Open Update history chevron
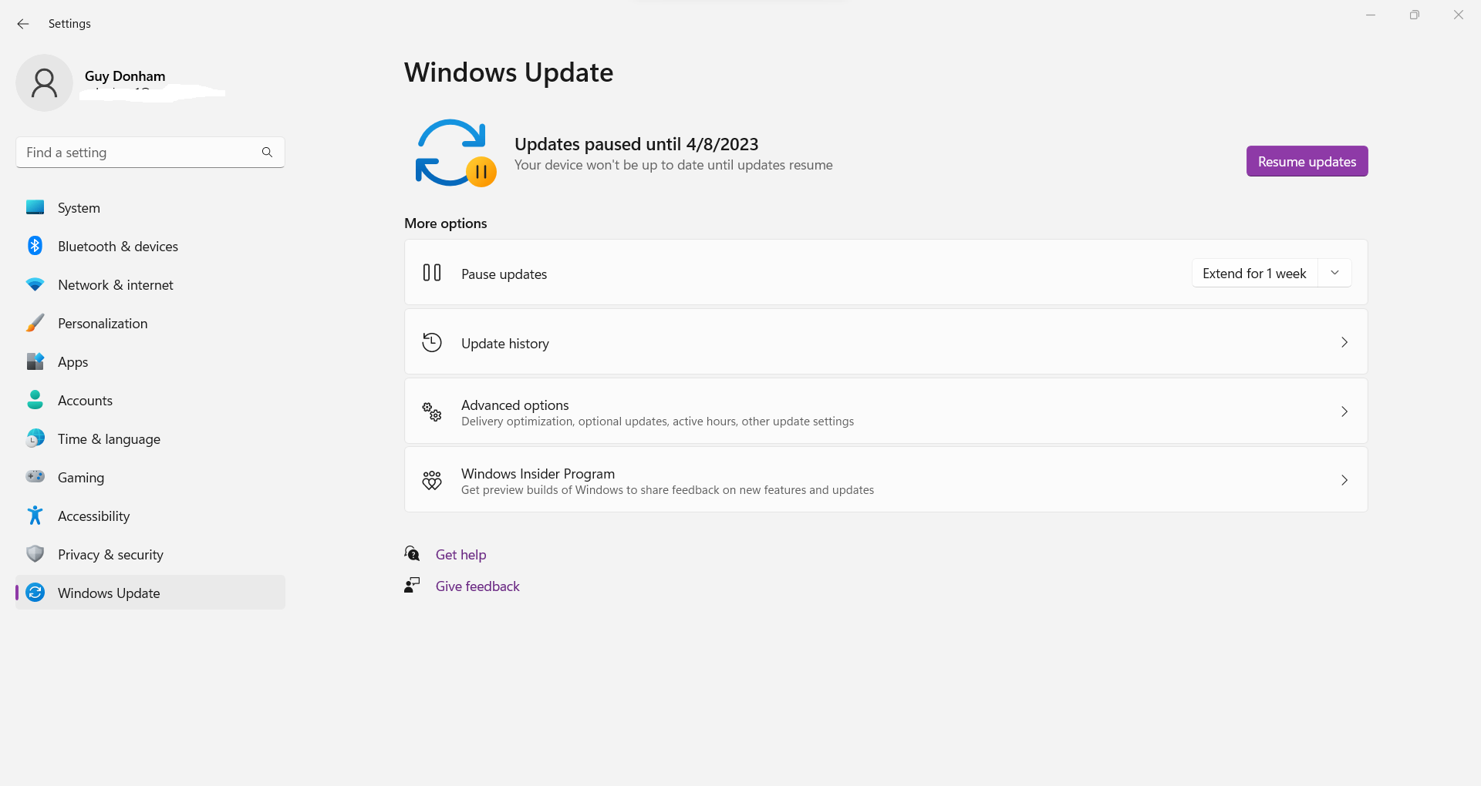Viewport: 1481px width, 786px height. pyautogui.click(x=1344, y=342)
